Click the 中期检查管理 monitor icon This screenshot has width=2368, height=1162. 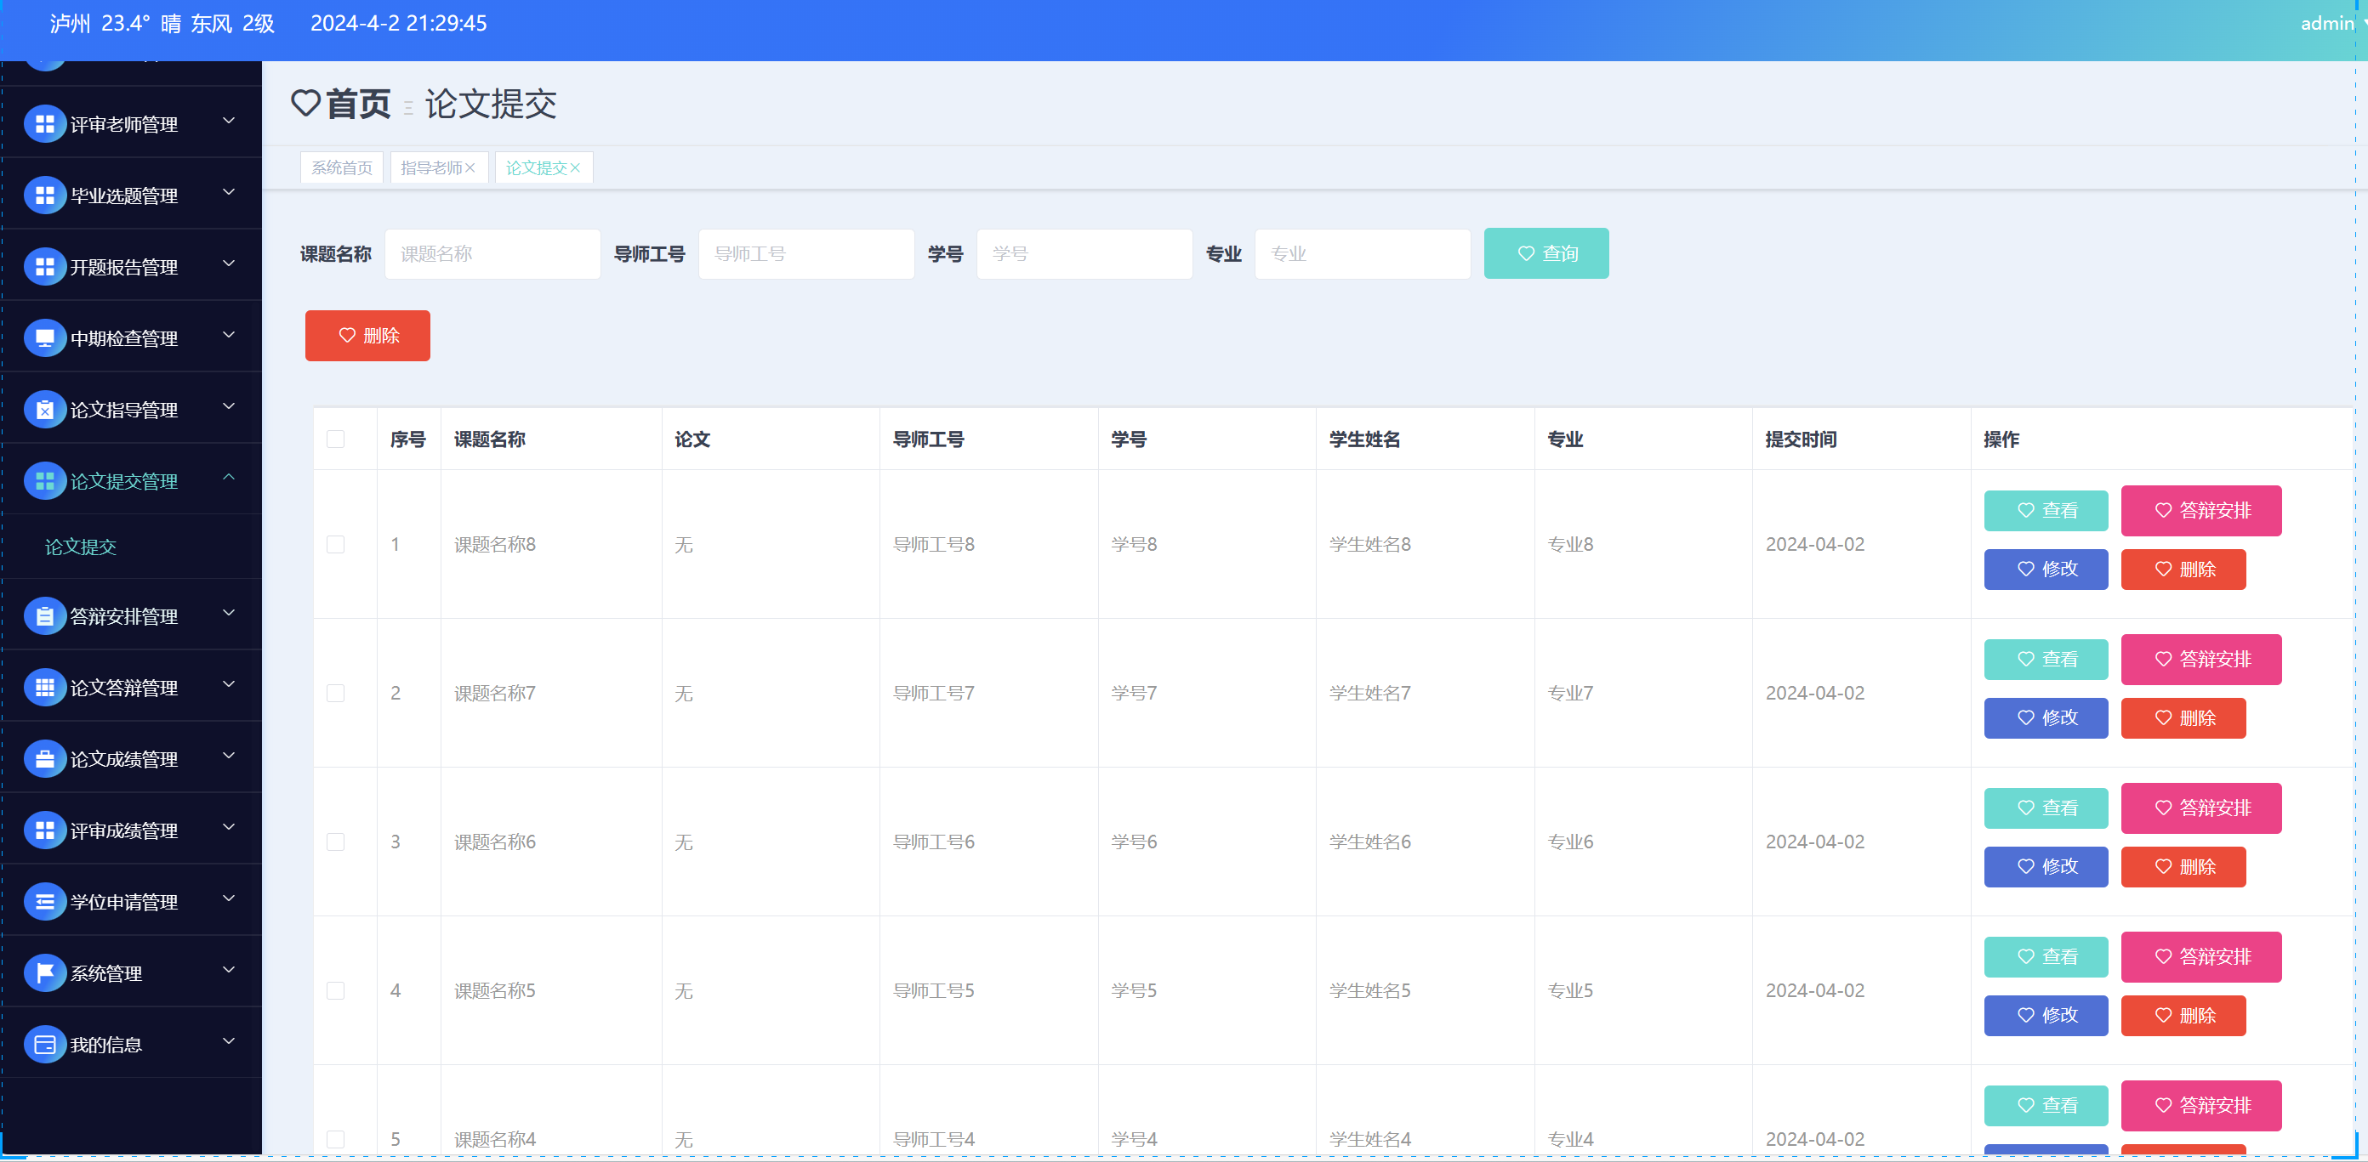(44, 338)
